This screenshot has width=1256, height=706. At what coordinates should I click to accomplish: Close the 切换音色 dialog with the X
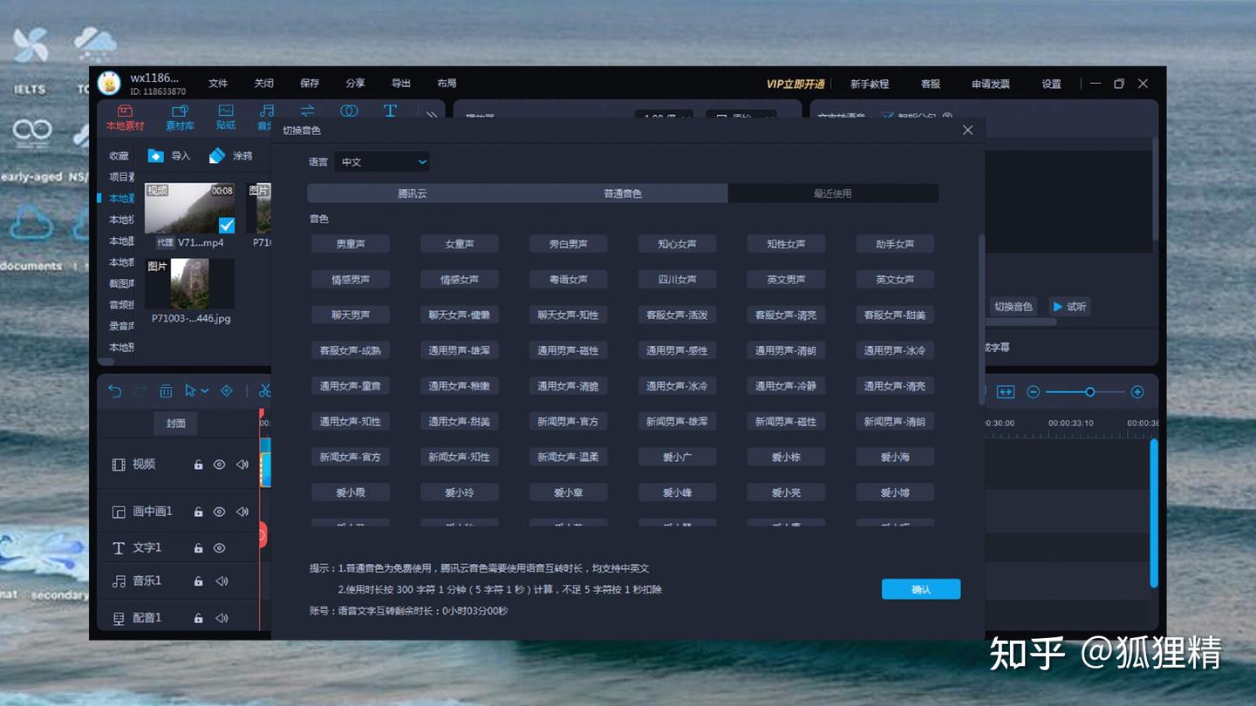(x=967, y=130)
